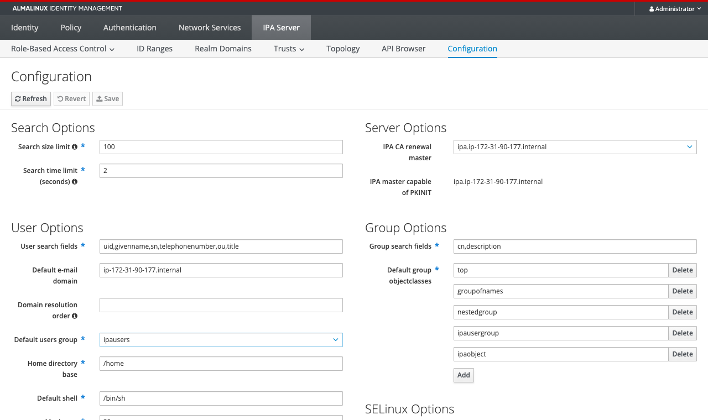708x420 pixels.
Task: Go to Network Services tab
Action: [x=210, y=28]
